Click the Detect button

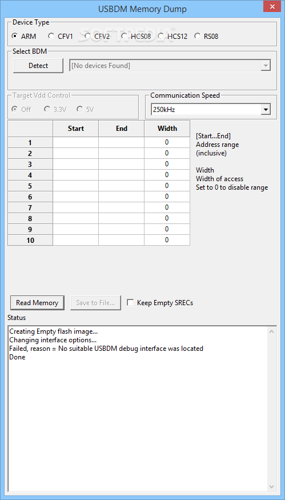click(x=38, y=66)
